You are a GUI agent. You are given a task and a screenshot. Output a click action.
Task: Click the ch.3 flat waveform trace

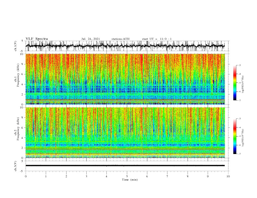coord(125,166)
